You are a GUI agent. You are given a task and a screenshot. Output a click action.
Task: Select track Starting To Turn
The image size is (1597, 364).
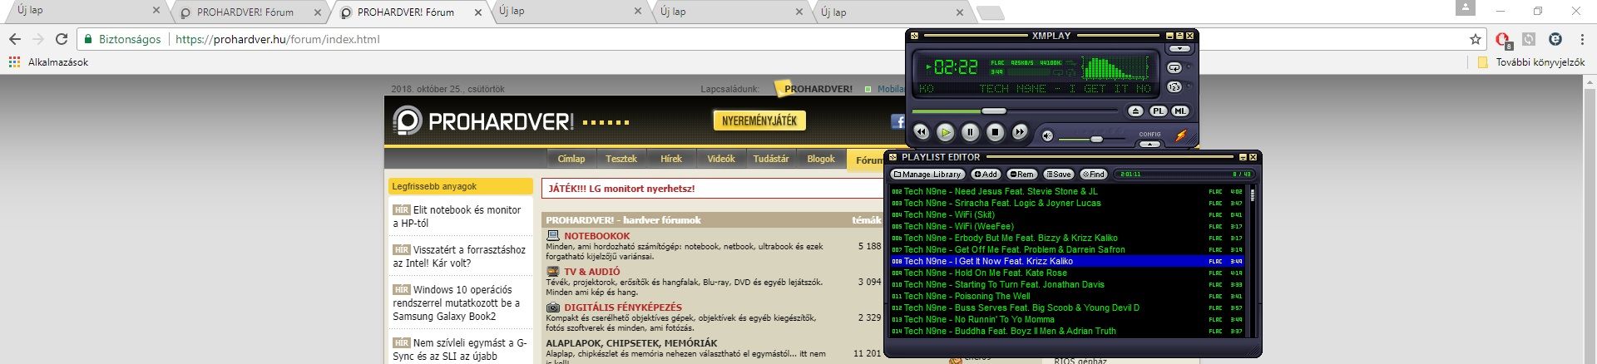tap(1069, 284)
